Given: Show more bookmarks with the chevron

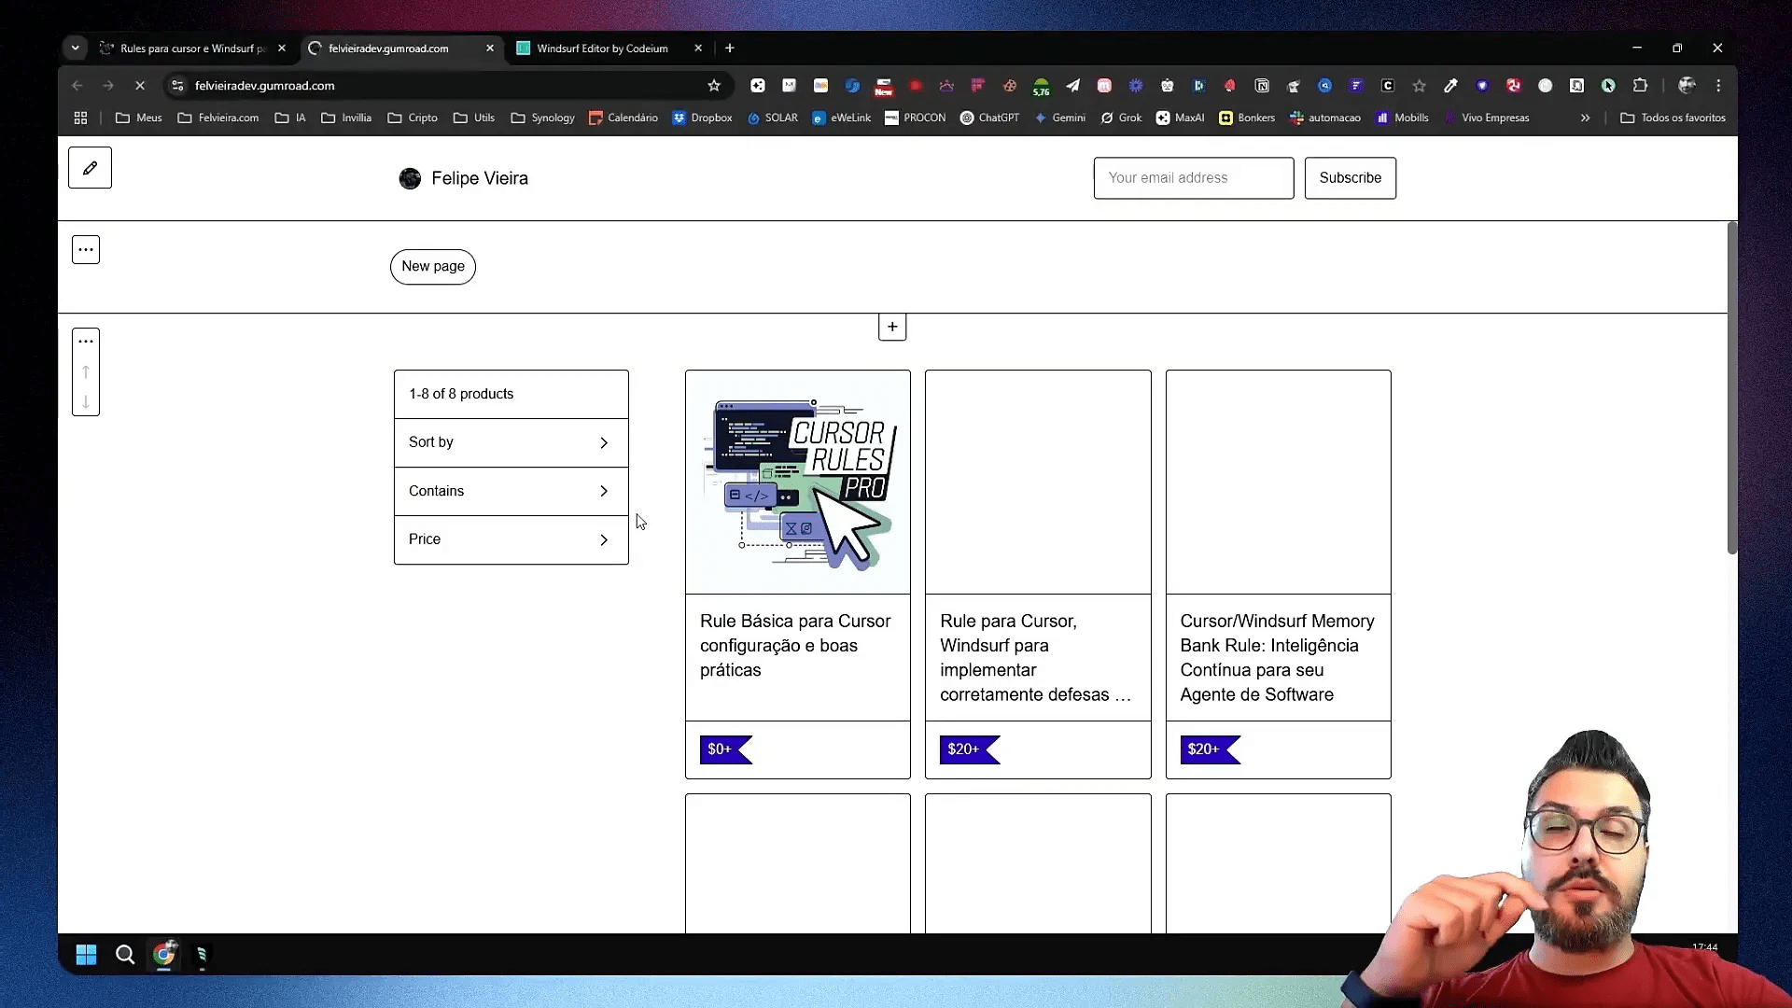Looking at the screenshot, I should [1585, 118].
